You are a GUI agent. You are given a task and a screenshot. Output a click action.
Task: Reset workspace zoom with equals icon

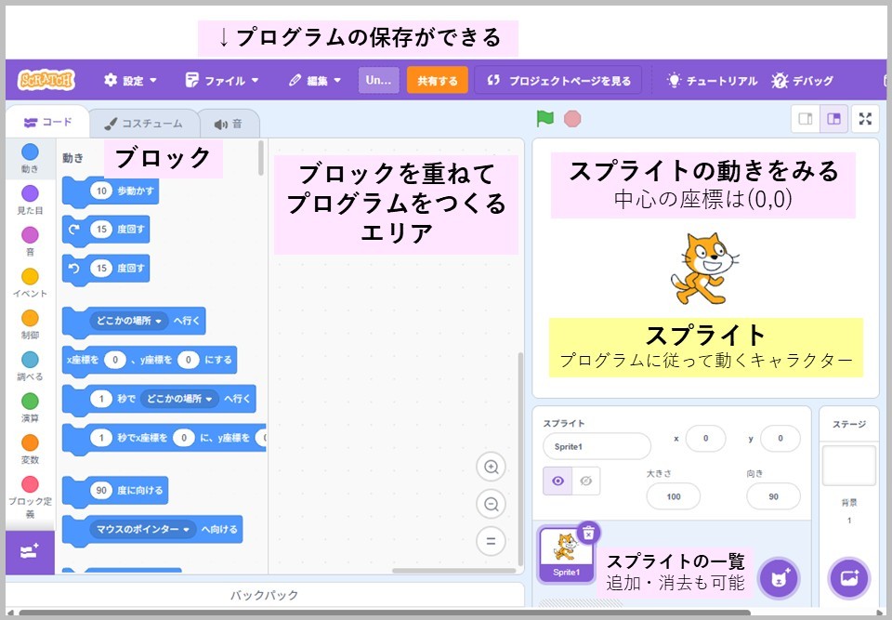point(491,540)
